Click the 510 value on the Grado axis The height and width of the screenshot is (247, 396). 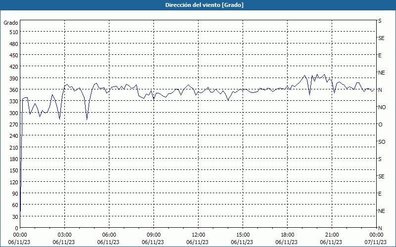(14, 32)
